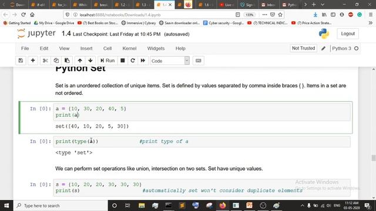Open the Immersive | Cybrary bookmark
Image resolution: width=376 pixels, height=211 pixels.
(x=139, y=23)
